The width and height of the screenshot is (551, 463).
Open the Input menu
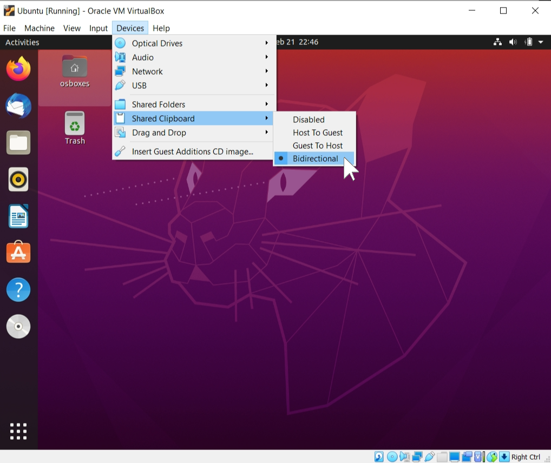coord(99,28)
